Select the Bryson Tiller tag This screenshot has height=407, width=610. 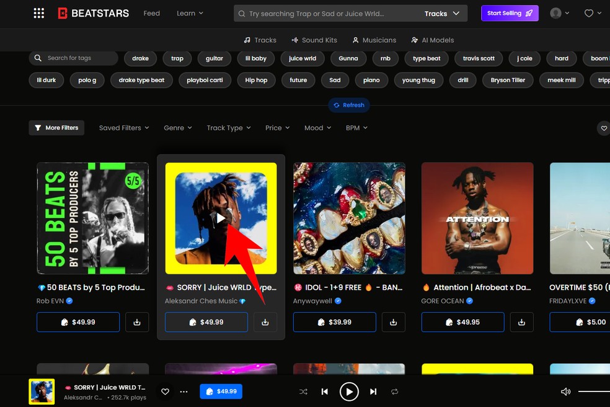(x=508, y=80)
